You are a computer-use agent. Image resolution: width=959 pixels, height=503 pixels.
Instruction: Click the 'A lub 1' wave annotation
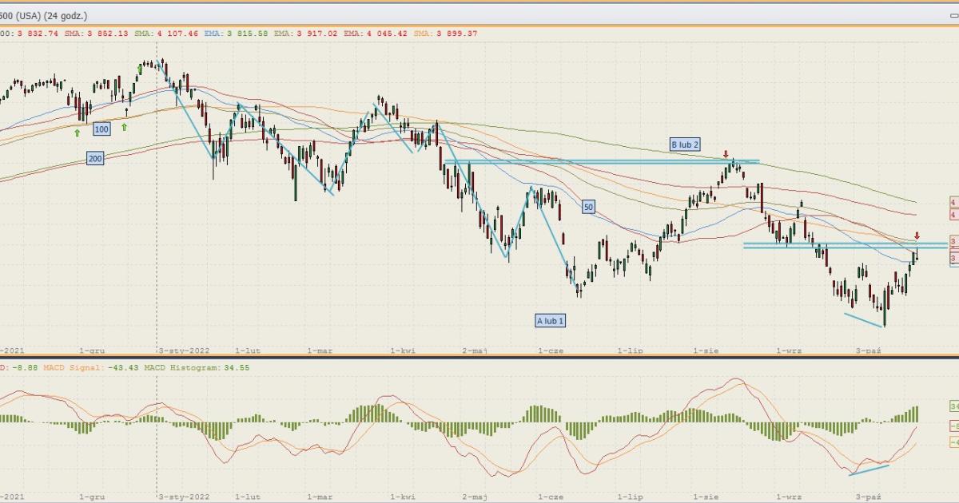[x=551, y=320]
